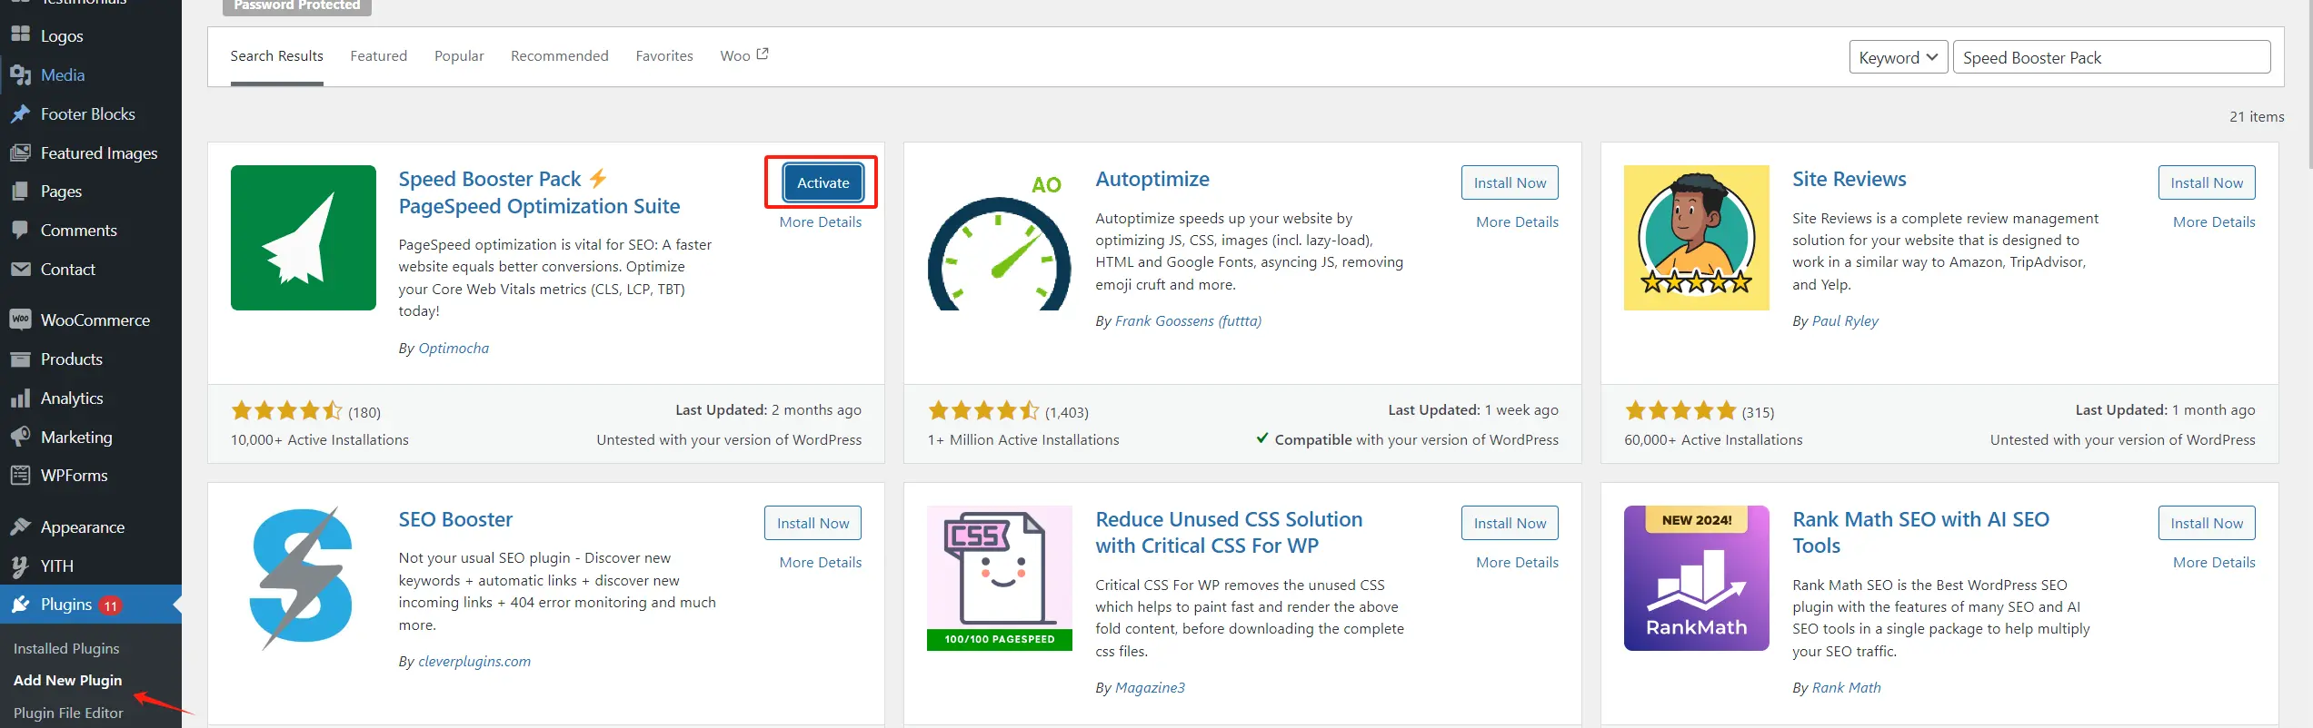The image size is (2313, 728).
Task: Open the Keyword search type dropdown
Action: point(1899,57)
